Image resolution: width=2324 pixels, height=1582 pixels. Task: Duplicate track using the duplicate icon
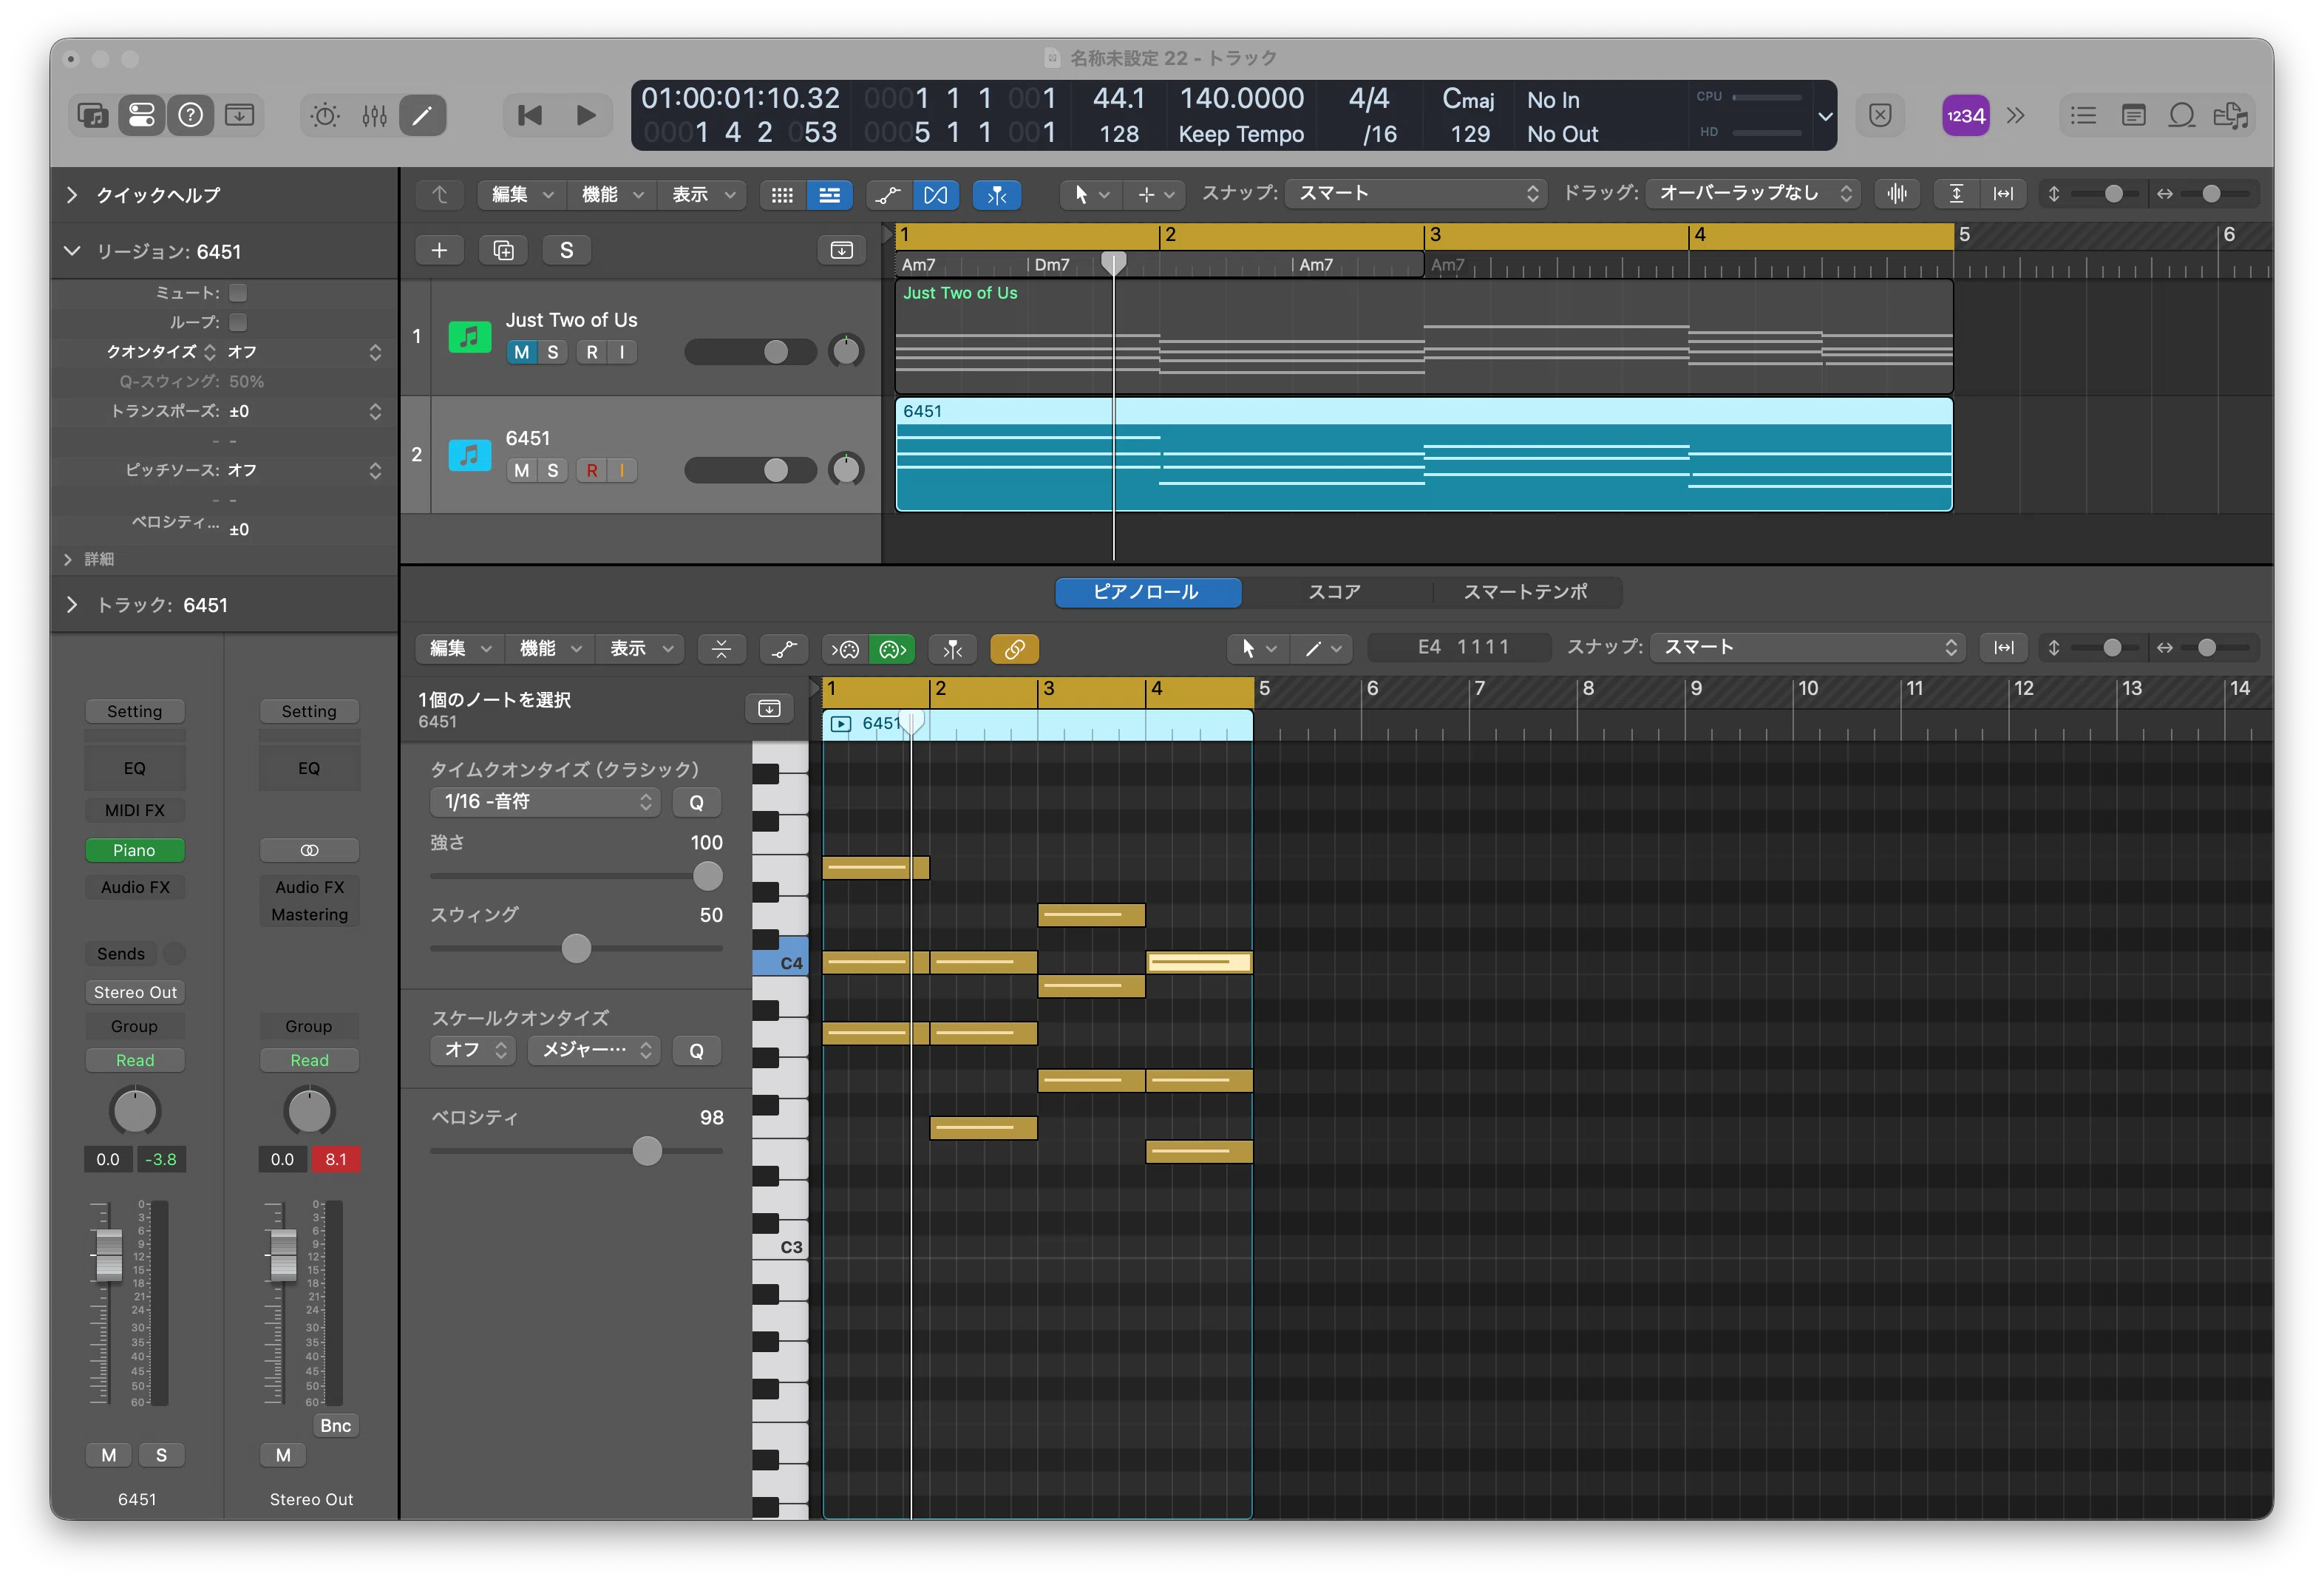pyautogui.click(x=503, y=250)
